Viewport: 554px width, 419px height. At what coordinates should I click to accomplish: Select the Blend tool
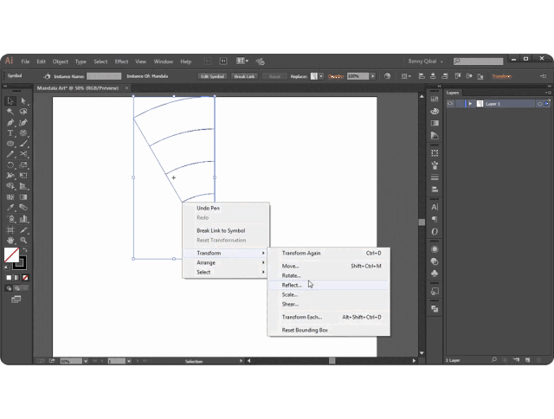pos(23,208)
